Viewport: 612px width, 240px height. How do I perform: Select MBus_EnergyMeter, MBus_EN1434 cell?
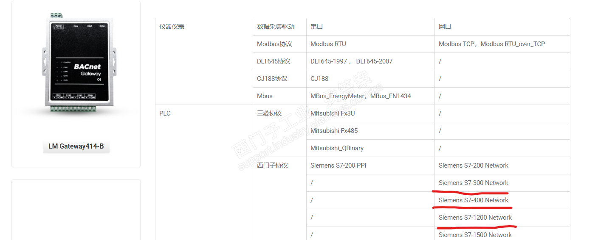(x=370, y=96)
